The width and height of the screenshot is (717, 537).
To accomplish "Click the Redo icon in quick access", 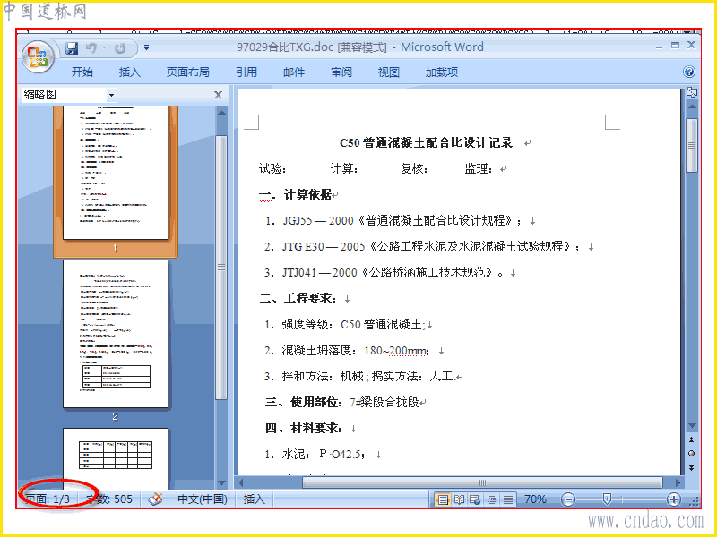I will [120, 48].
